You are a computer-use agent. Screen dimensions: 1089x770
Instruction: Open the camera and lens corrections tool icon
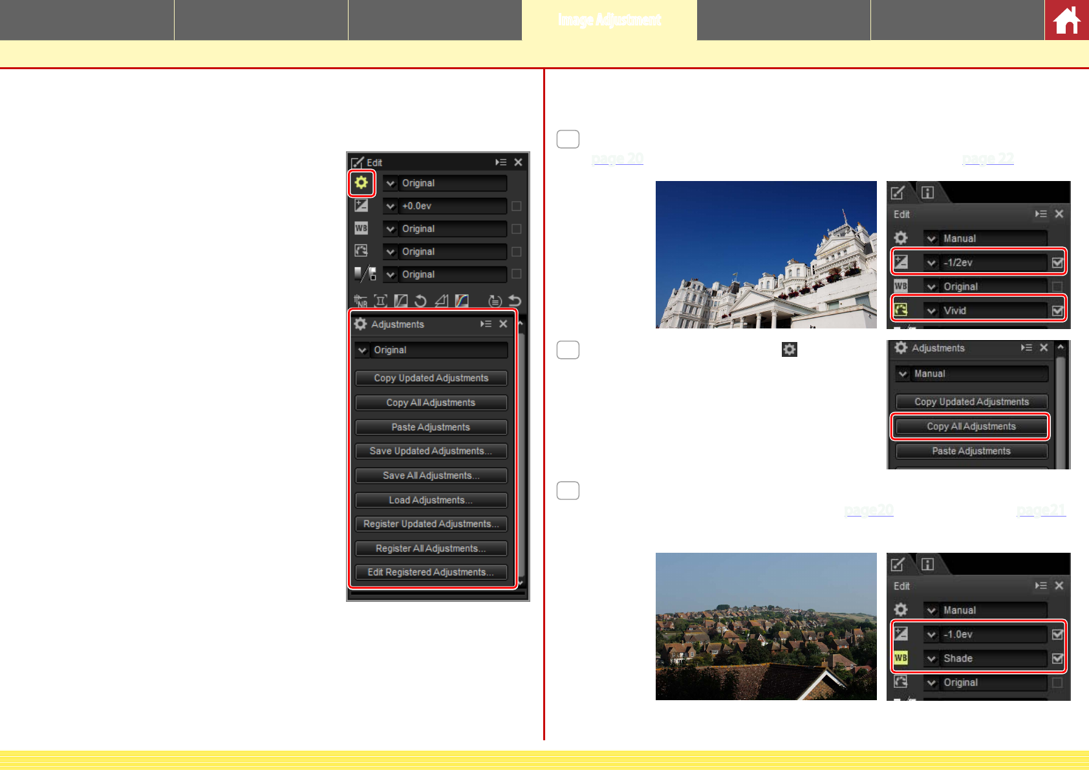(381, 301)
